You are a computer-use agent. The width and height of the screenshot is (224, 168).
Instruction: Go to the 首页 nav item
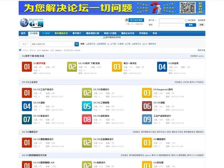click(x=23, y=33)
